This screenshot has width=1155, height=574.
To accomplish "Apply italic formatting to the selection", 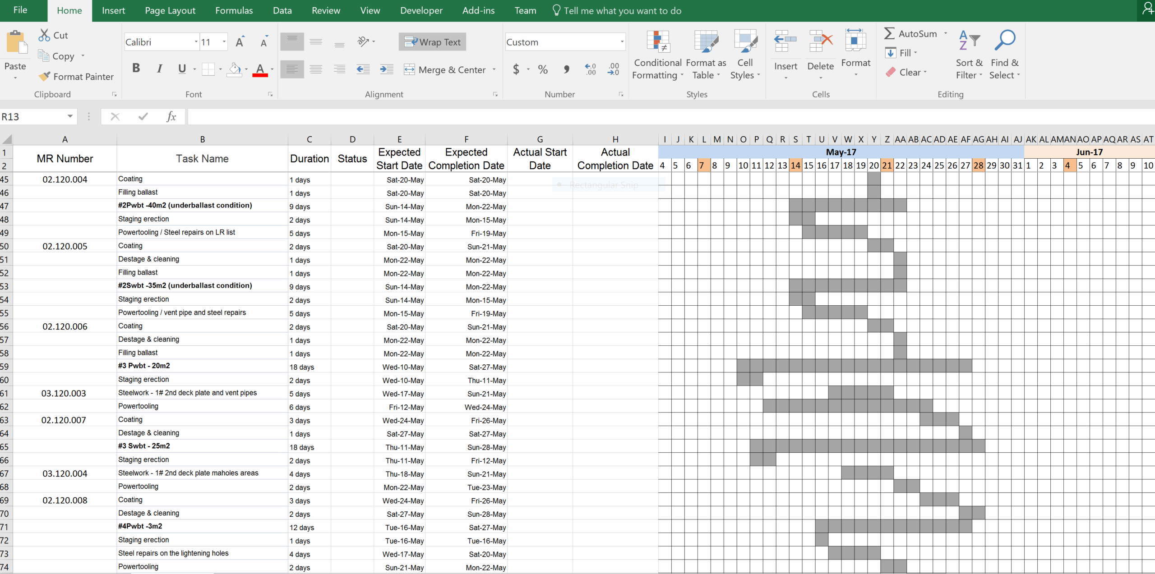I will 159,68.
